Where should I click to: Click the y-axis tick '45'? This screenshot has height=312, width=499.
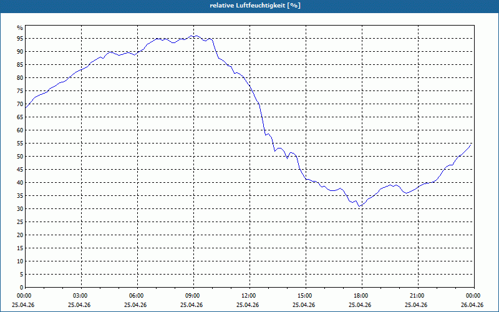click(x=20, y=169)
